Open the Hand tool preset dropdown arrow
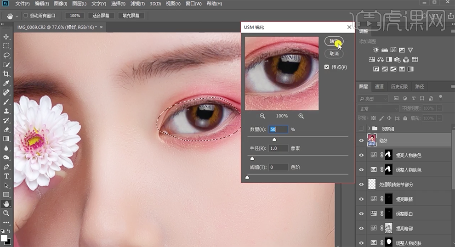This screenshot has height=247, width=455. coord(17,16)
